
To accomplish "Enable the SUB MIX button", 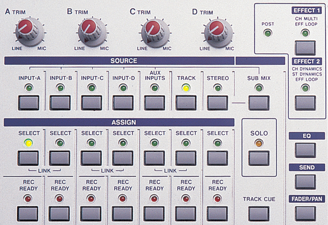I will tap(259, 103).
